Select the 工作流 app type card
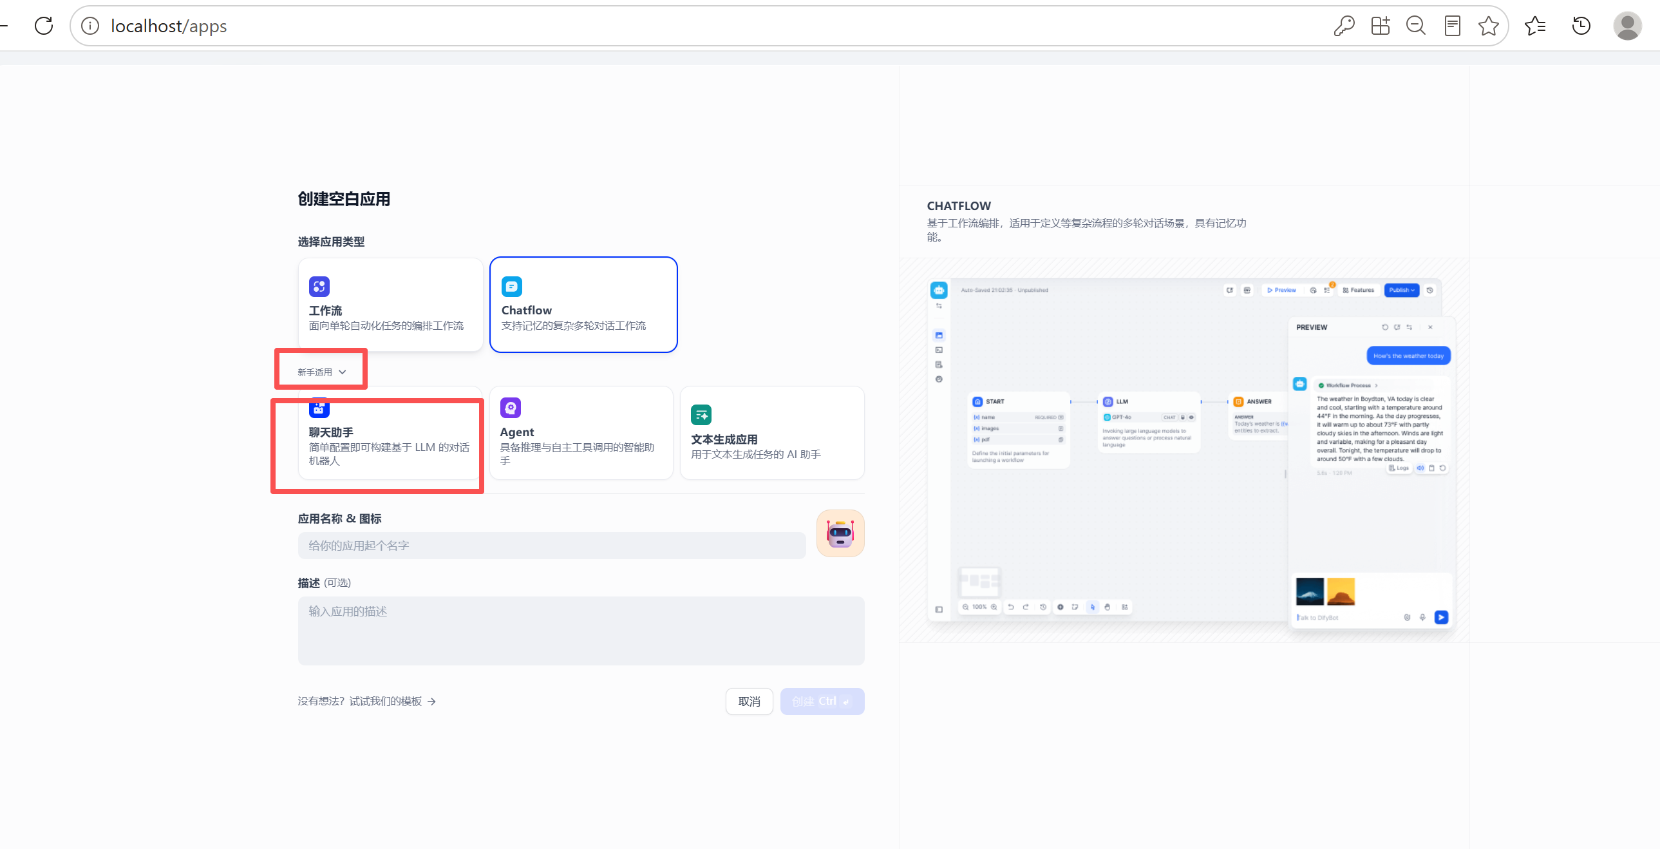This screenshot has width=1660, height=849. pos(390,305)
